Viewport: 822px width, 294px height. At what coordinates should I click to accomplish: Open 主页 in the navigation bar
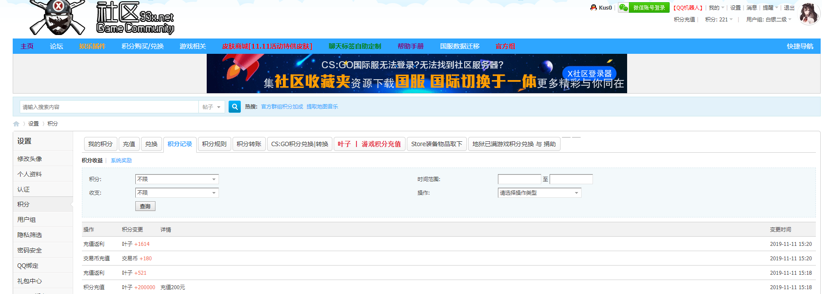pos(27,46)
